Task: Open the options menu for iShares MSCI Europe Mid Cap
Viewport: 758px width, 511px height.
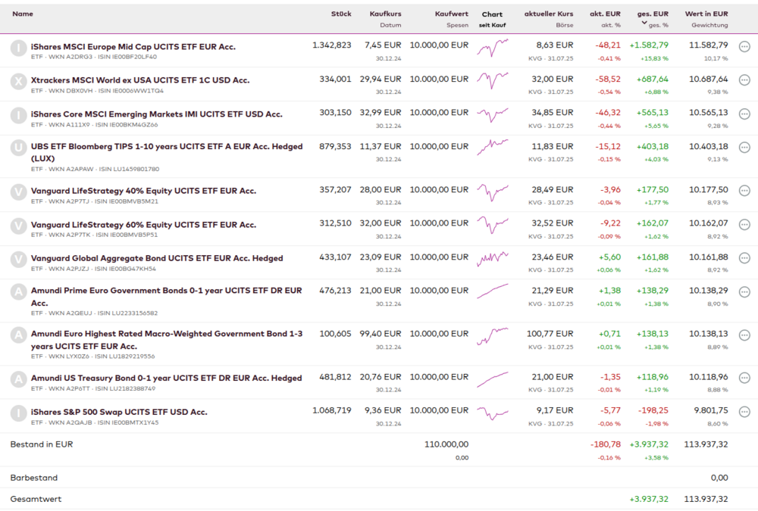Action: click(744, 47)
